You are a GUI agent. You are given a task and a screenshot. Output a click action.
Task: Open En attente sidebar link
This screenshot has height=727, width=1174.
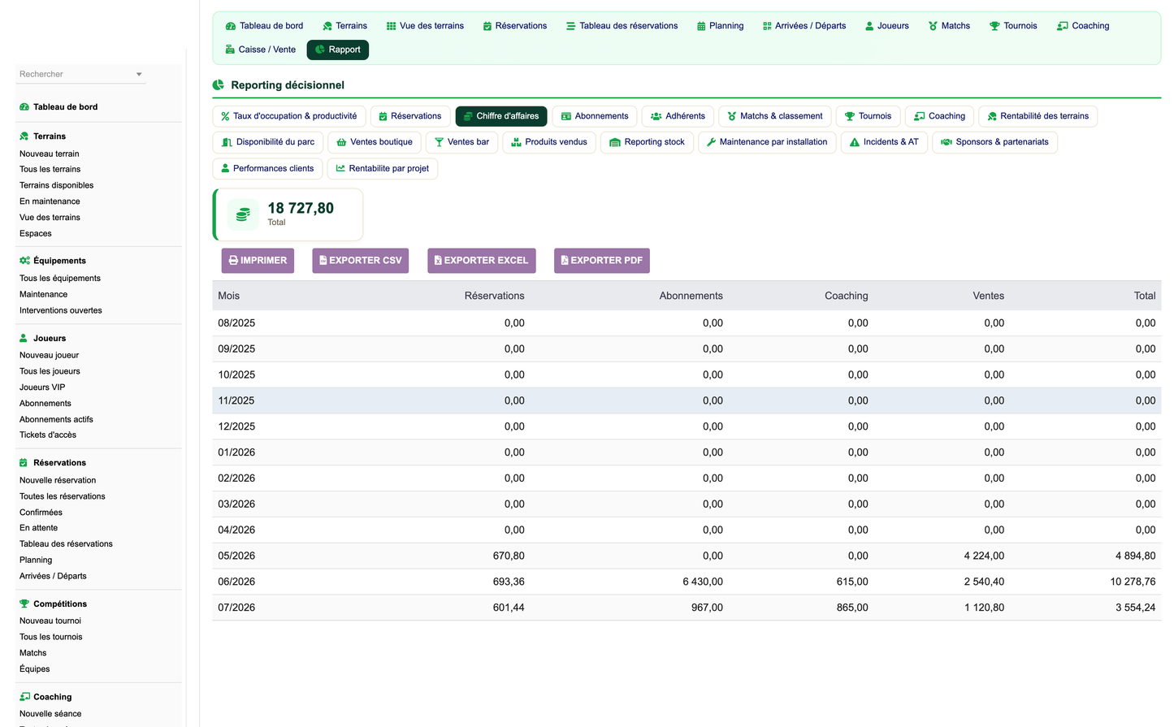pyautogui.click(x=38, y=528)
